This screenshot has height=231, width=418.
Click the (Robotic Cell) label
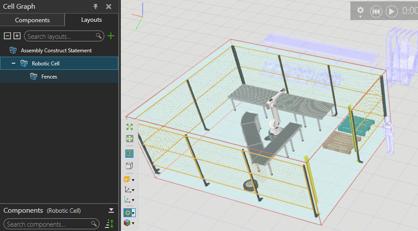click(x=64, y=211)
